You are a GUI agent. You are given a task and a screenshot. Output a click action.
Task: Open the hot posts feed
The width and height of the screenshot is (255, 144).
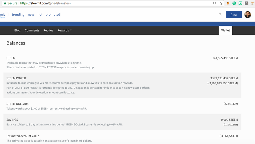click(x=40, y=15)
